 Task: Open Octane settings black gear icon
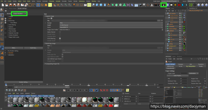click(x=195, y=5)
